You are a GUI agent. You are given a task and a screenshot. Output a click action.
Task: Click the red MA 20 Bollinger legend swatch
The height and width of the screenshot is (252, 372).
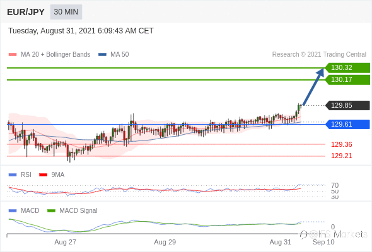[13, 55]
